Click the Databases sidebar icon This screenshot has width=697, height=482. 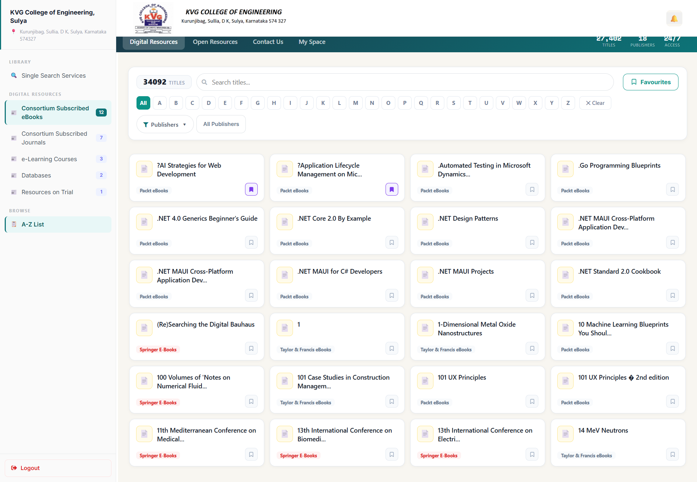[14, 175]
